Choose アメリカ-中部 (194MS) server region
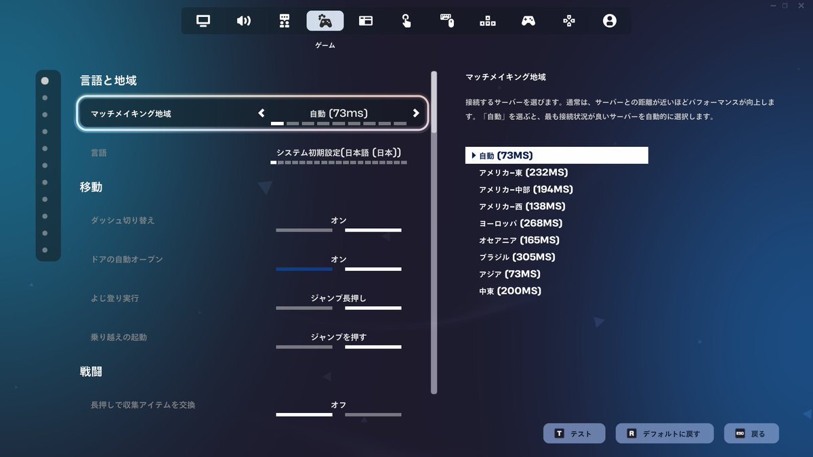This screenshot has height=457, width=813. coord(526,190)
